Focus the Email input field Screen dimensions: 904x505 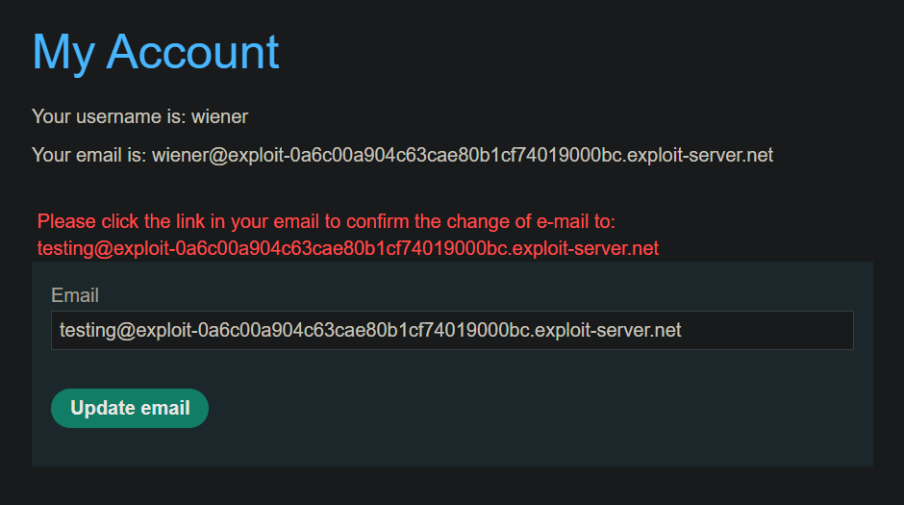pyautogui.click(x=452, y=330)
